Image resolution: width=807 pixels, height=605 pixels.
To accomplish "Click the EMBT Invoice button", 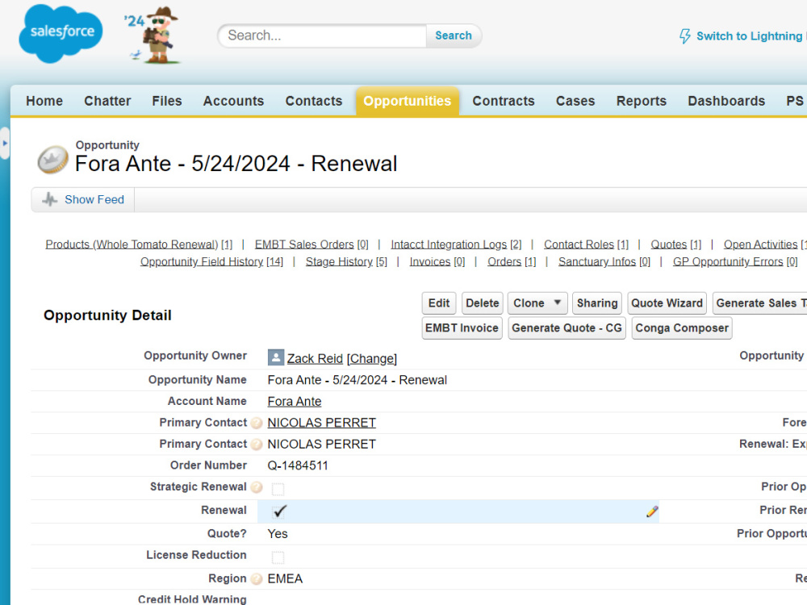I will pos(462,328).
